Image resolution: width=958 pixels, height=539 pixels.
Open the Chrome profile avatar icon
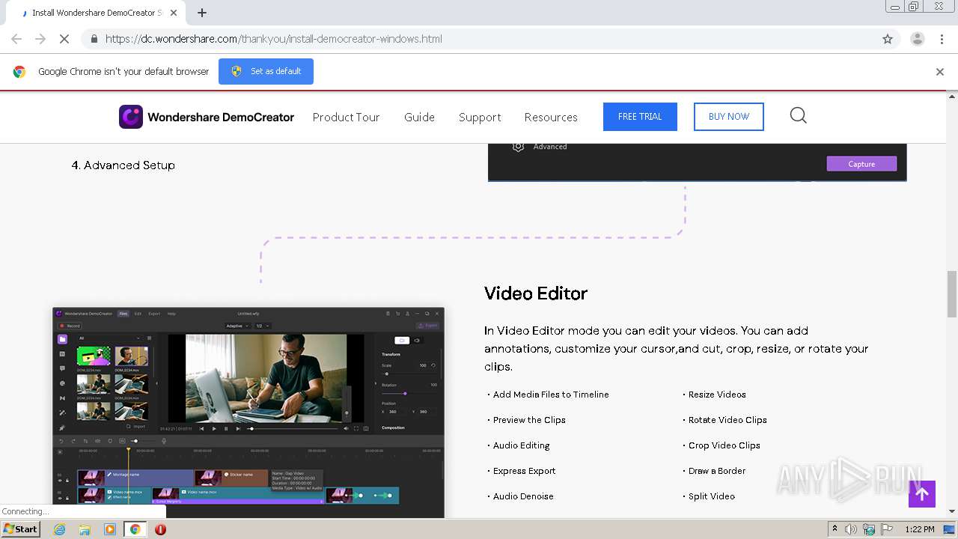click(x=917, y=39)
